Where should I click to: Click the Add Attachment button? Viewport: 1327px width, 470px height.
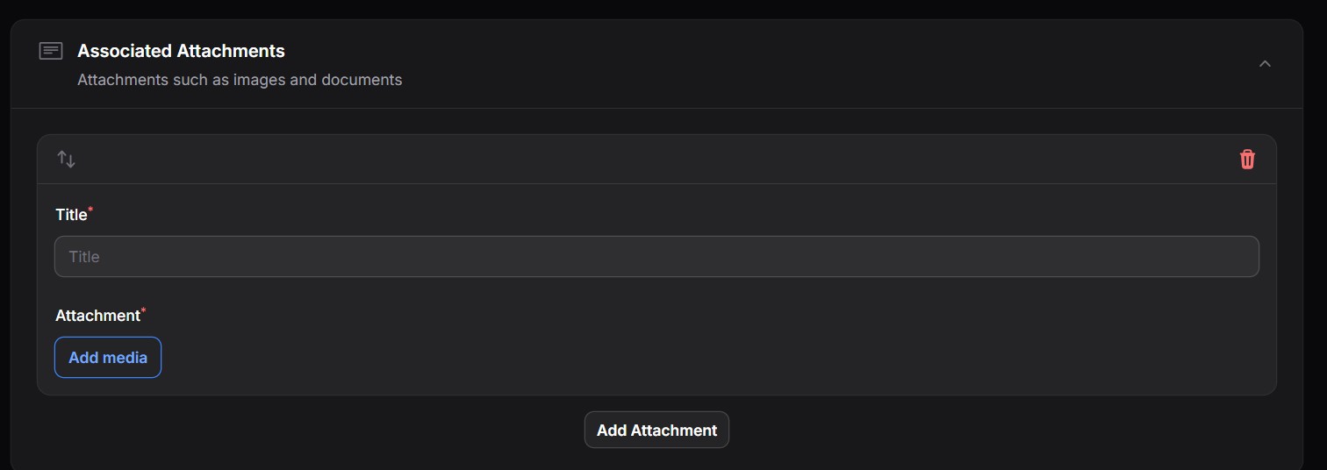point(656,430)
